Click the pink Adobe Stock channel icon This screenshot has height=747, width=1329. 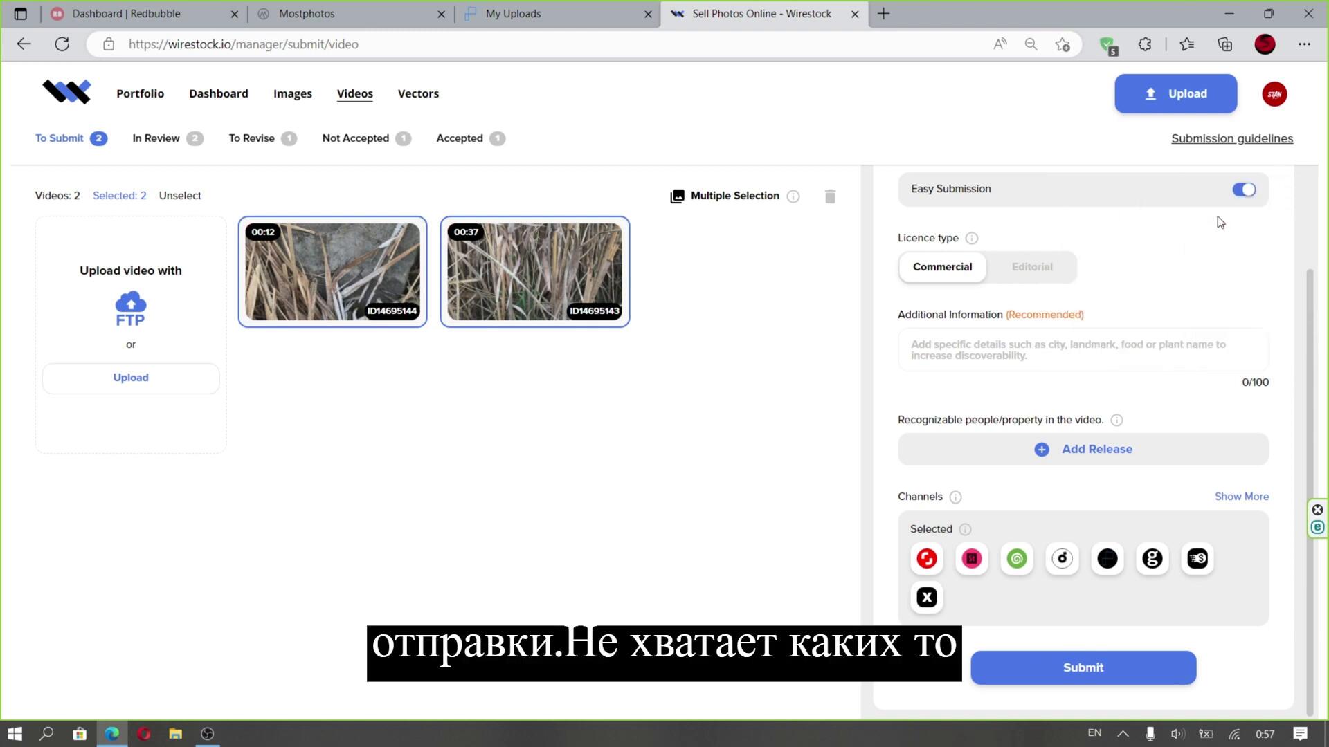coord(972,559)
